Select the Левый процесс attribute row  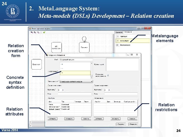[69, 107]
